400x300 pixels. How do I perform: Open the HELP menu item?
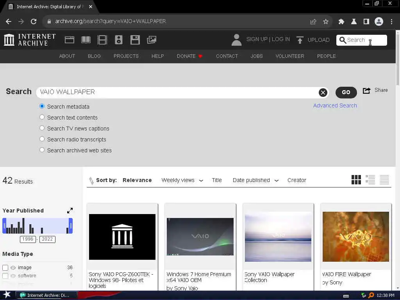158,56
